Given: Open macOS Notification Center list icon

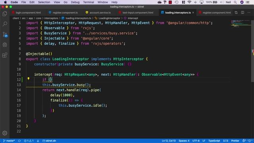Looking at the screenshot, I should [248, 2].
